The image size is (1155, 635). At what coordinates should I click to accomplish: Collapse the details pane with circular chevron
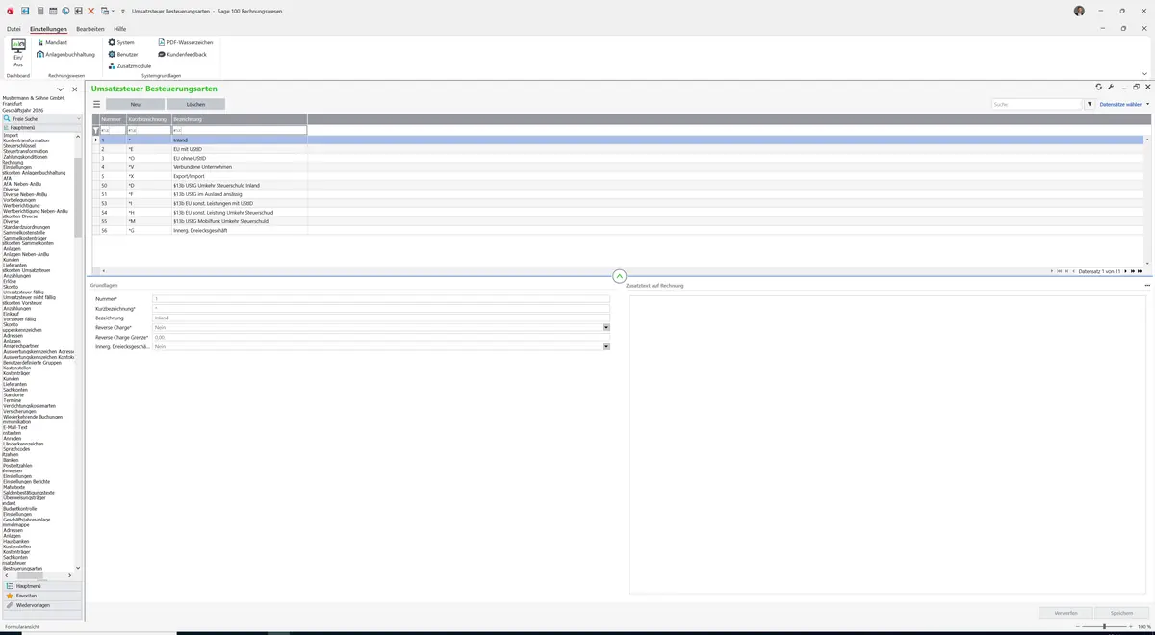coord(619,276)
